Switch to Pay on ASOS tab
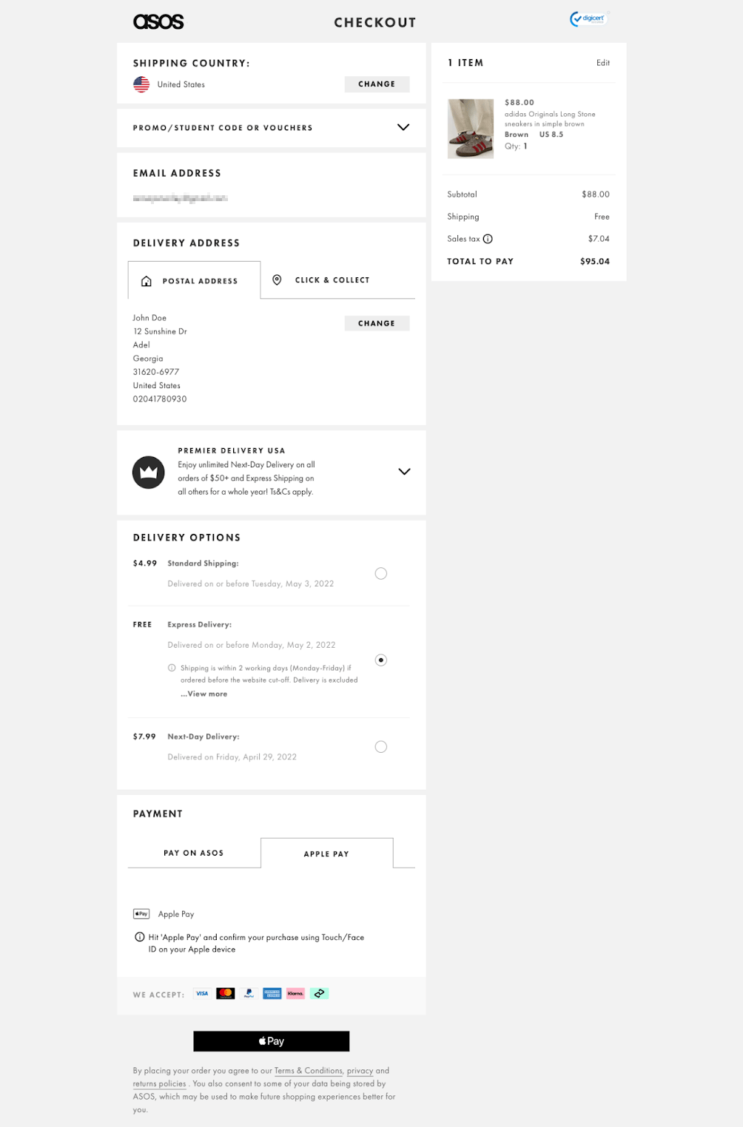Viewport: 743px width, 1127px height. (194, 853)
